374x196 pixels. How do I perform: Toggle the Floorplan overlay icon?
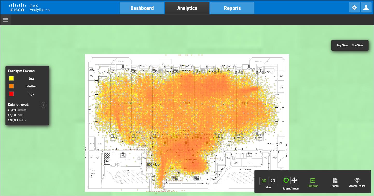[313, 180]
